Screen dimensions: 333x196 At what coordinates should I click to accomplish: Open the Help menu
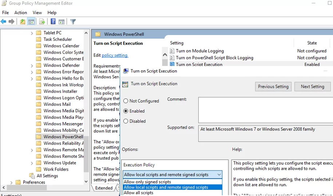coord(52,13)
